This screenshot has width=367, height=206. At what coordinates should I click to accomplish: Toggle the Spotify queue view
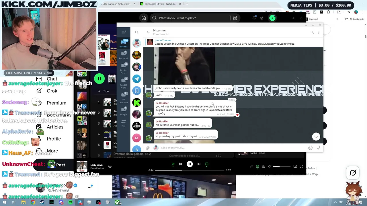(257, 166)
